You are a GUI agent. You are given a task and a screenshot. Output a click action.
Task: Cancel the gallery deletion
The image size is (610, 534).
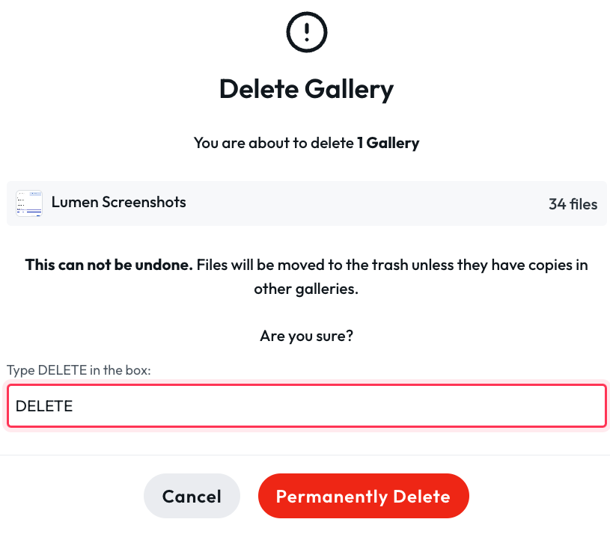tap(192, 496)
